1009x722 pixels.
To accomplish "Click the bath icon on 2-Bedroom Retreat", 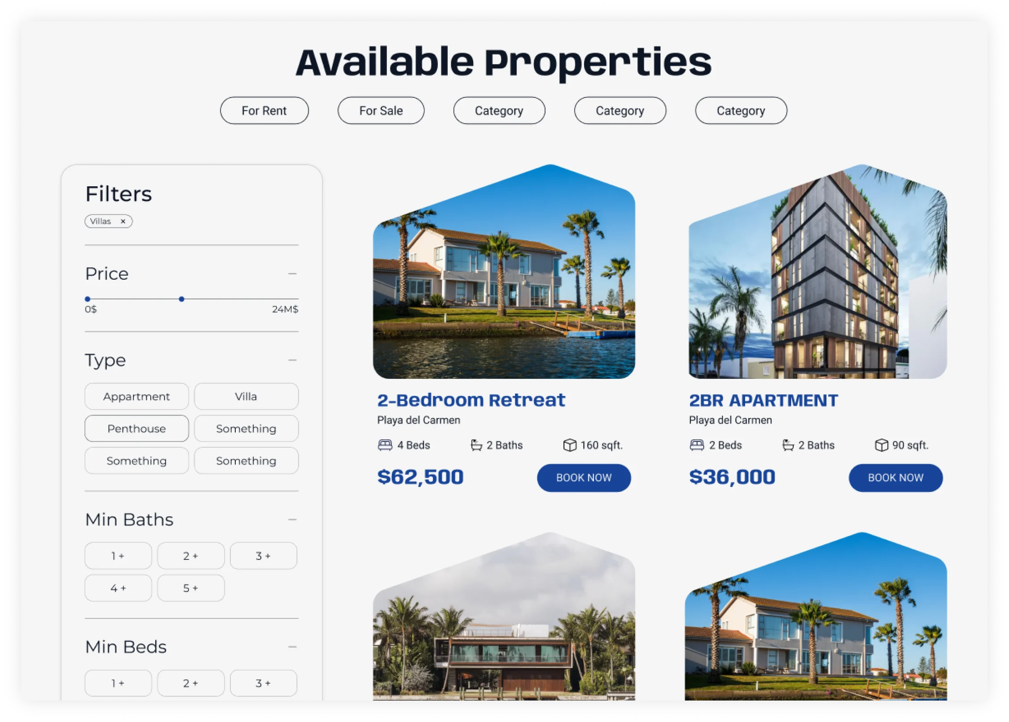I will [x=475, y=445].
